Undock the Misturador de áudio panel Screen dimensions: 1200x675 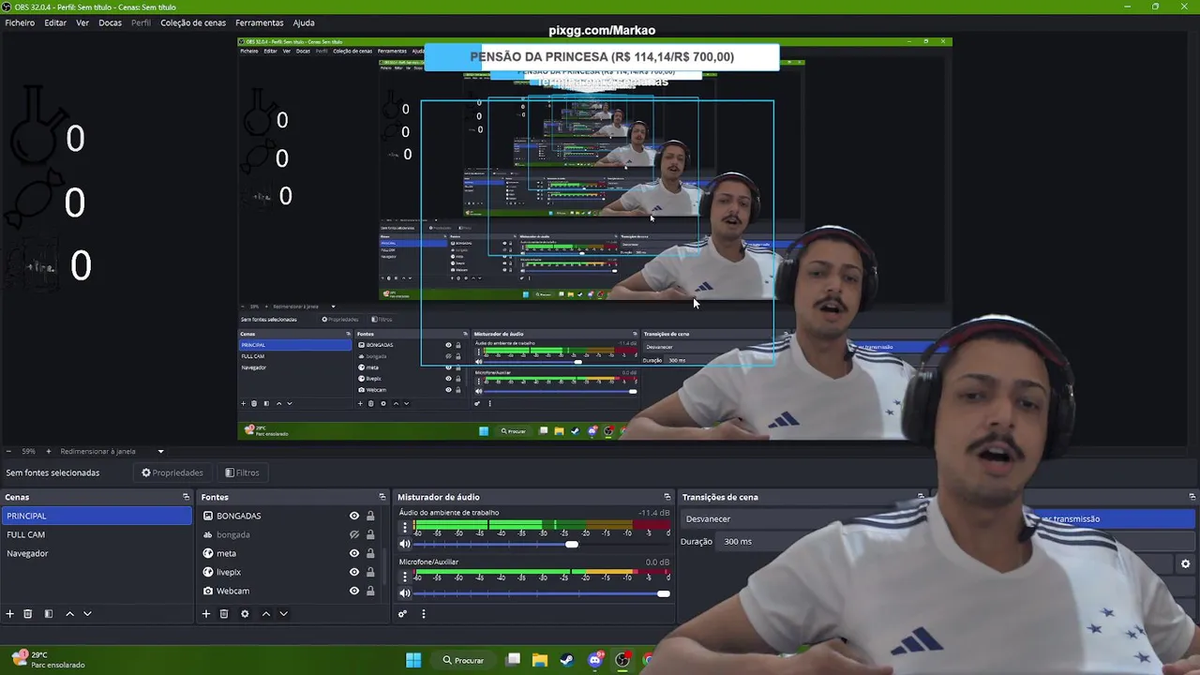tap(667, 497)
